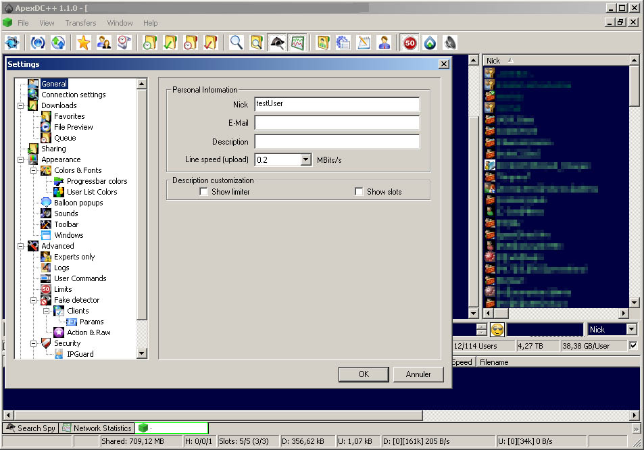Switch to the Search Spy tab
Screen dimensions: 644x450
31,428
